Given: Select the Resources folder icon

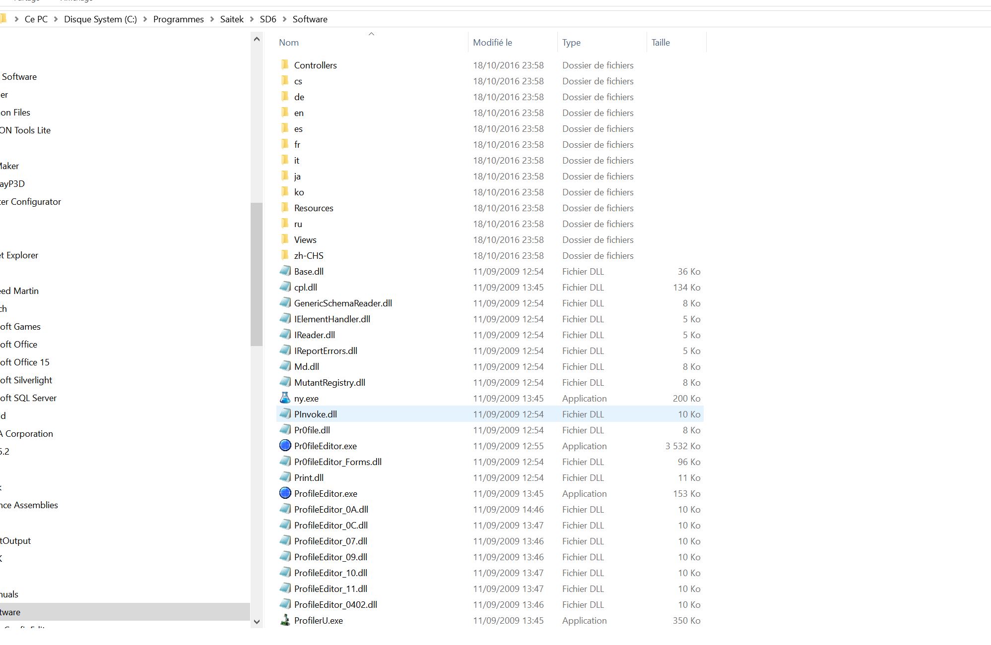Looking at the screenshot, I should click(285, 208).
